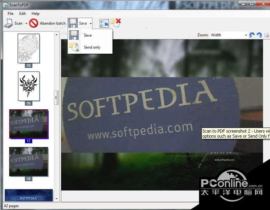Viewport: 270px width, 210px height.
Task: Open the File menu
Action: 11,14
